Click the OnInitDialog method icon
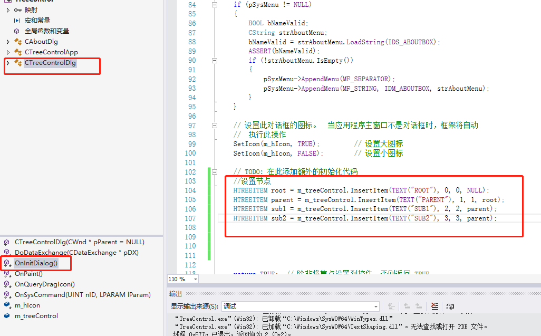This screenshot has height=336, width=541. point(7,264)
